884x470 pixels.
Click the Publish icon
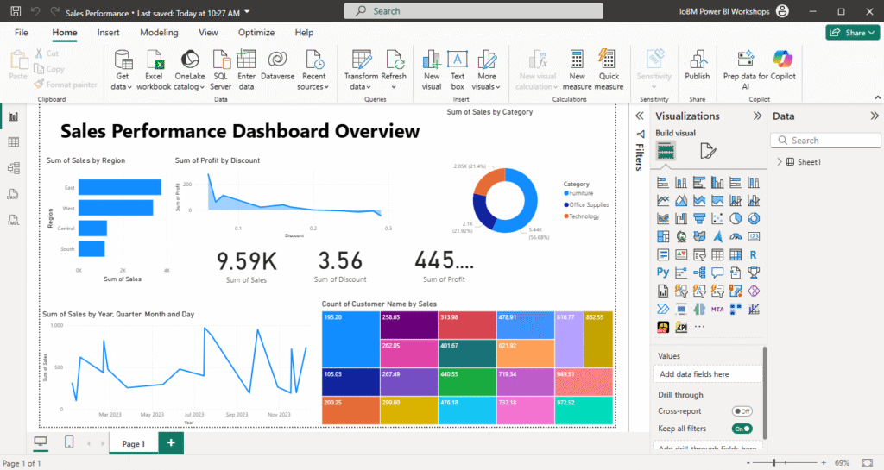[697, 60]
